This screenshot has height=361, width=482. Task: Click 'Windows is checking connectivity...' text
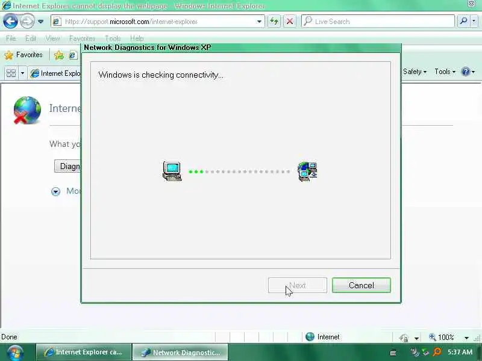tap(161, 75)
